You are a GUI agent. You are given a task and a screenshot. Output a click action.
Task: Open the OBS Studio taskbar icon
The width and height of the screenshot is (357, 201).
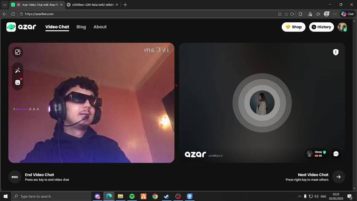(178, 196)
